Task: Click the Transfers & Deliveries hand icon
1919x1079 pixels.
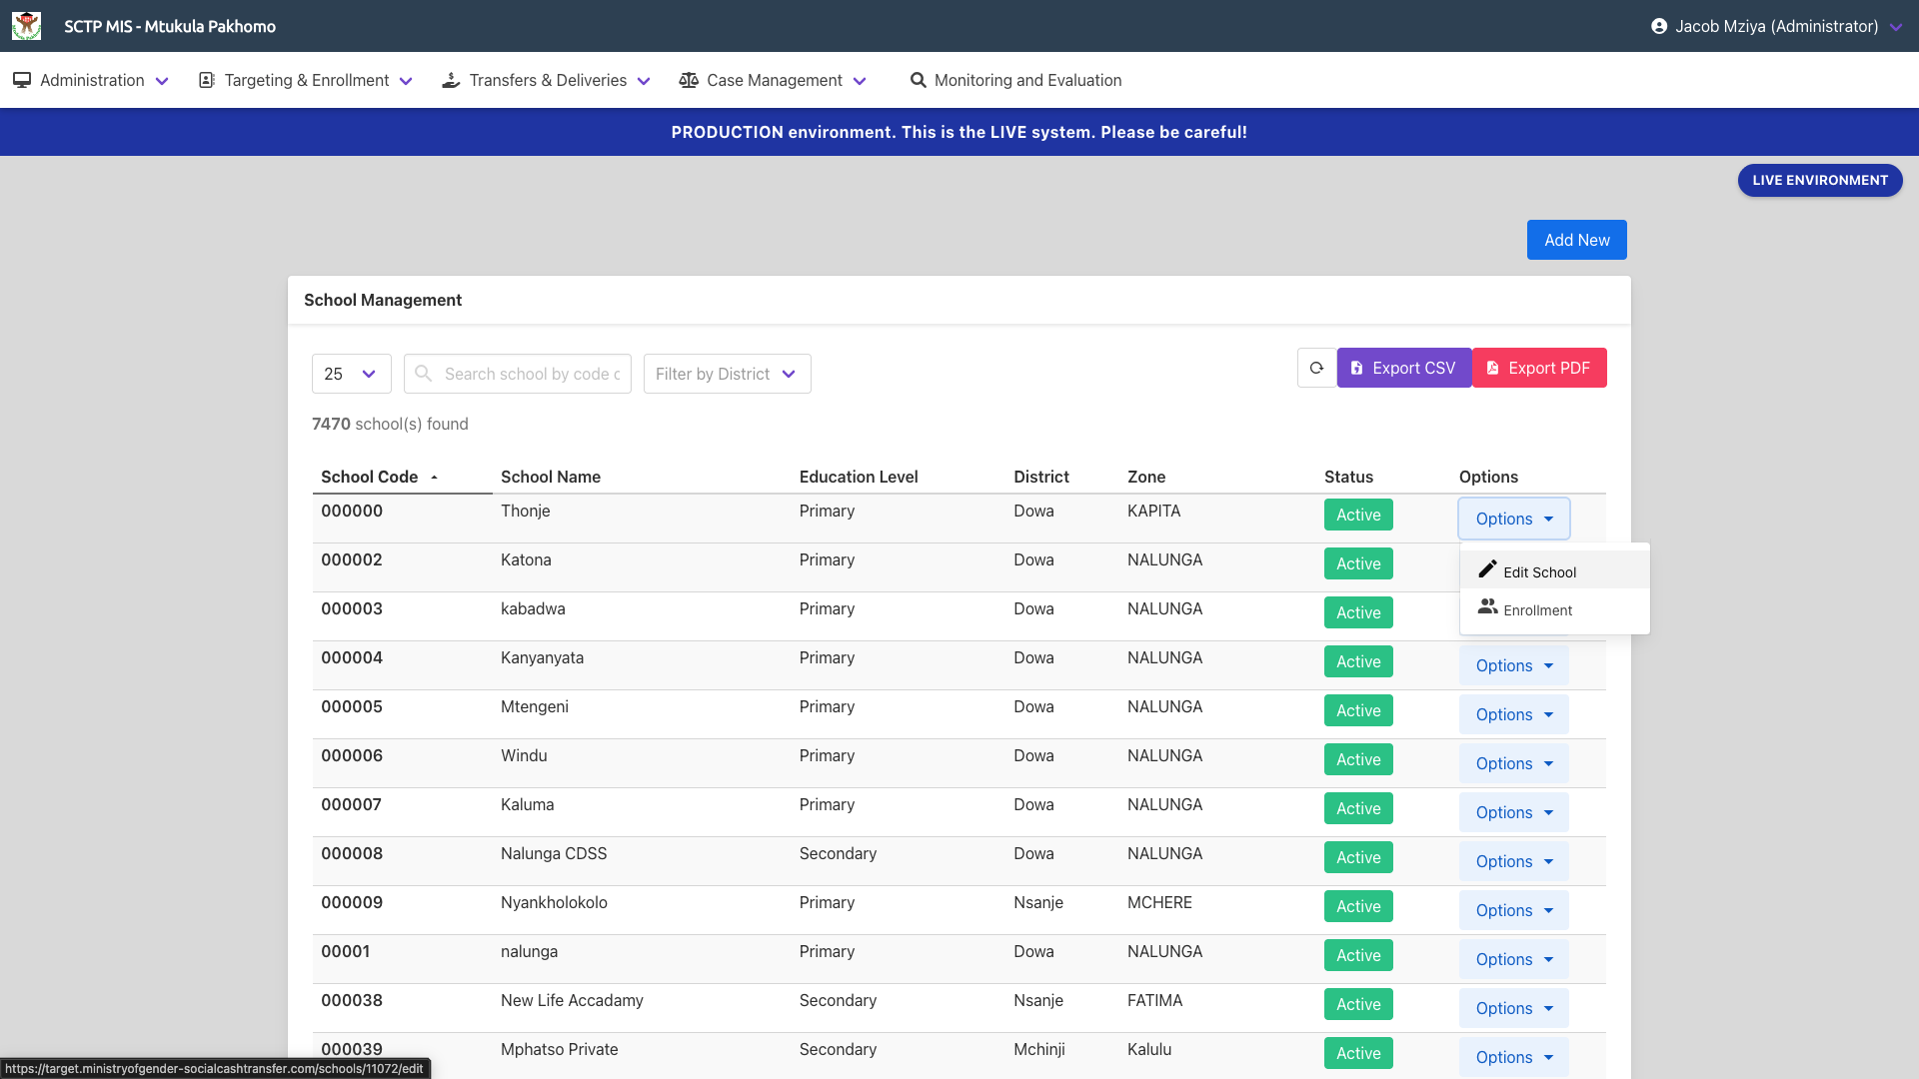Action: coord(451,80)
